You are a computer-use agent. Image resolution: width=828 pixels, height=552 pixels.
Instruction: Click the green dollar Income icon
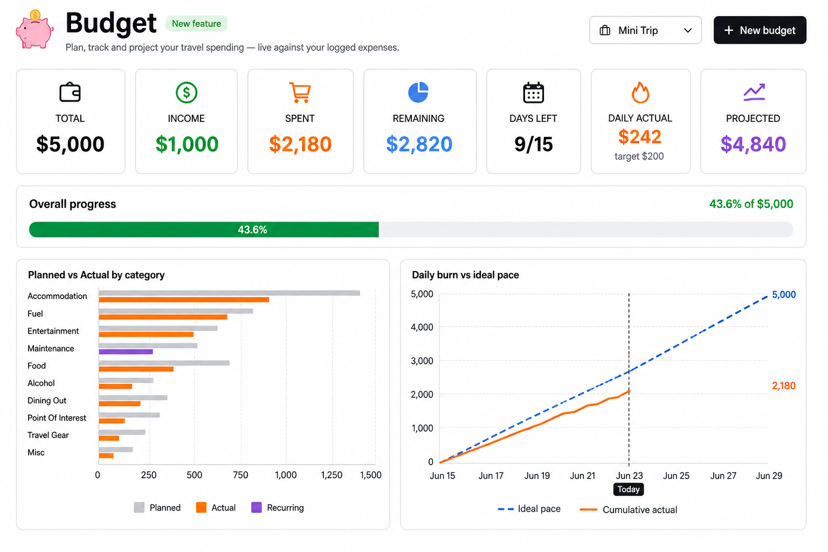click(187, 93)
